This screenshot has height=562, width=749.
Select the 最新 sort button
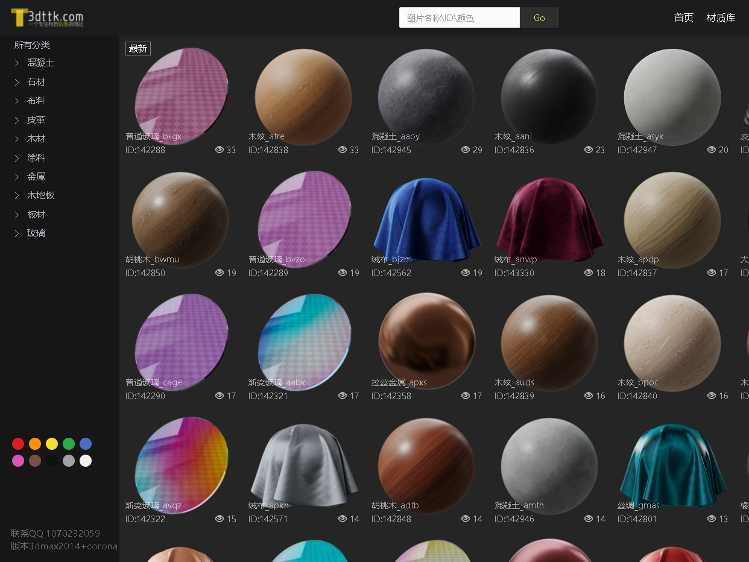point(138,49)
